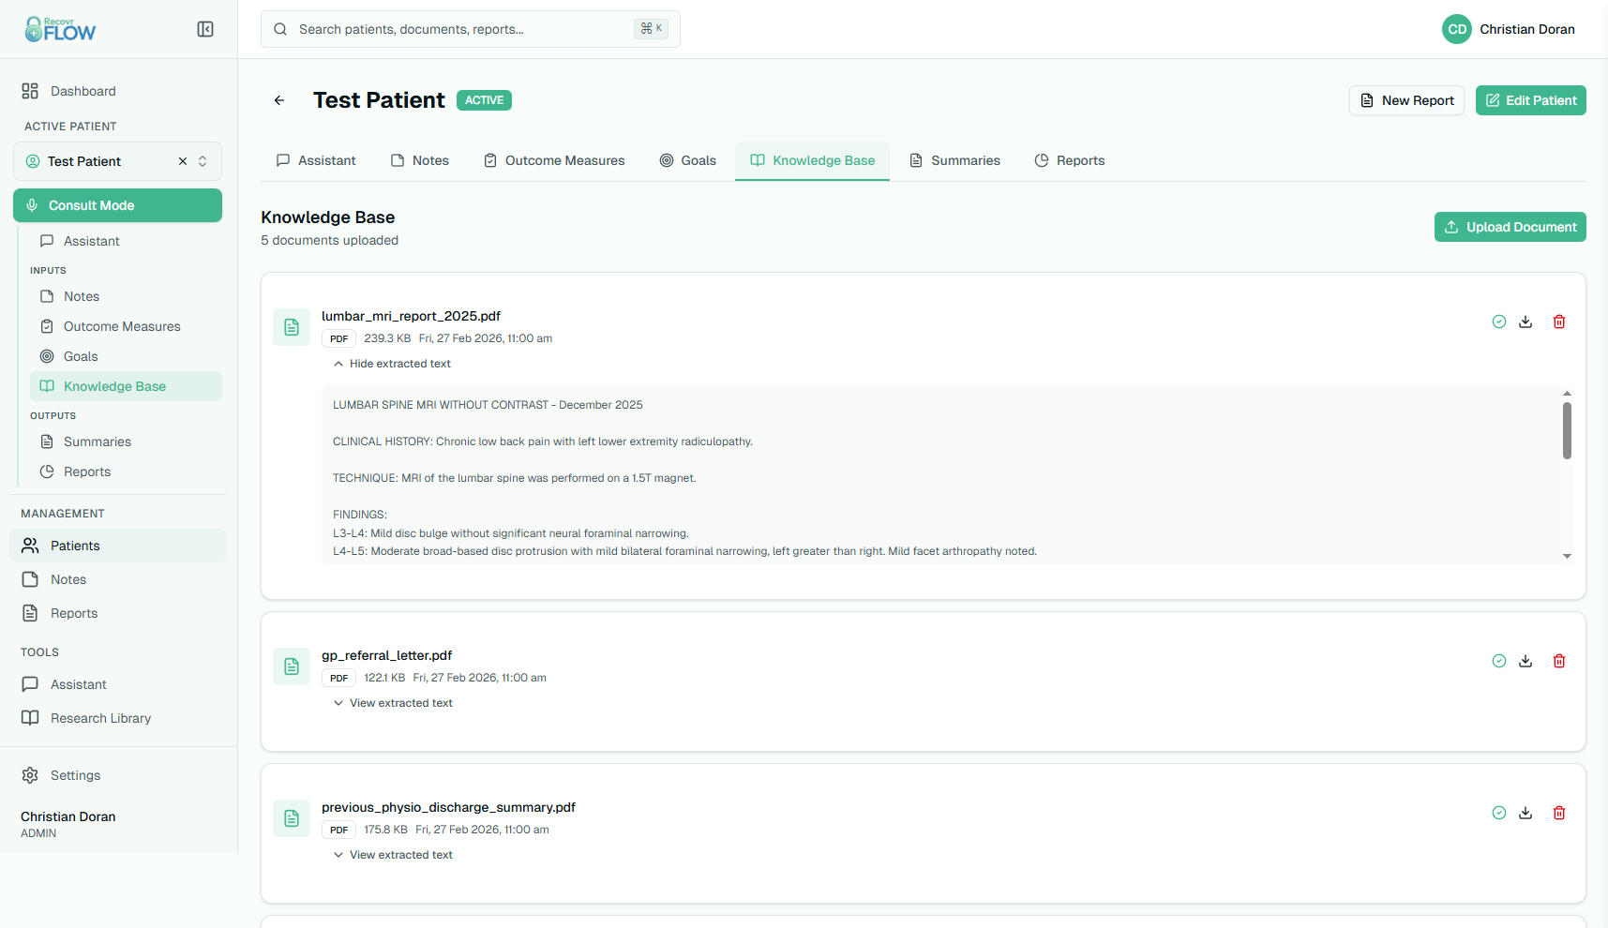Check processing status of previous_physio_discharge_summary.pdf
Viewport: 1608px width, 928px height.
pyautogui.click(x=1498, y=813)
